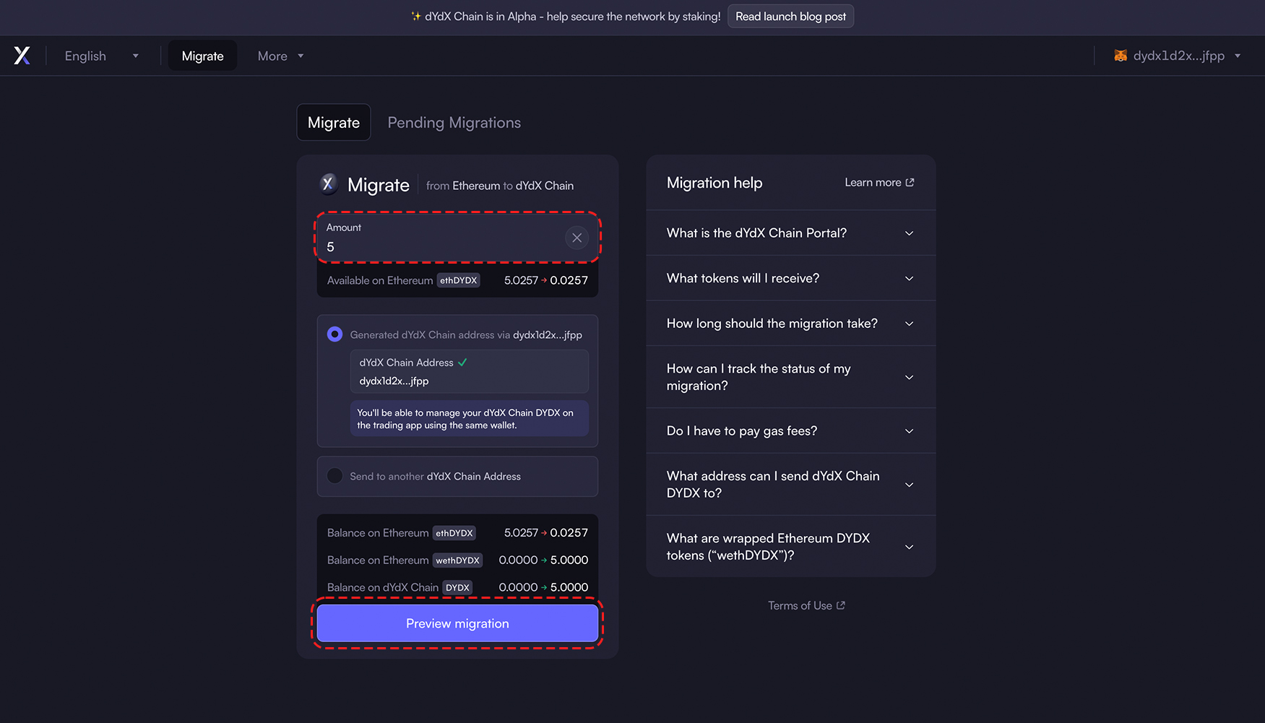Image resolution: width=1265 pixels, height=723 pixels.
Task: Click the ethDYDX tag in Available on Ethereum row
Action: [459, 280]
